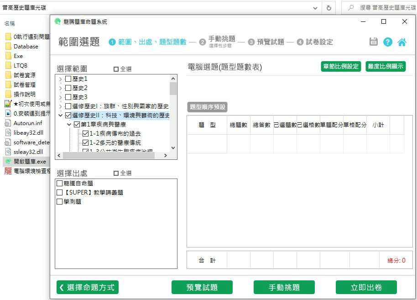Check 學測題 source checkbox

60,201
